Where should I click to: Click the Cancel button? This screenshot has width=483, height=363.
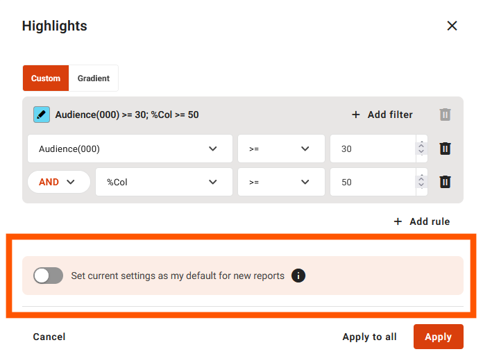pyautogui.click(x=49, y=337)
